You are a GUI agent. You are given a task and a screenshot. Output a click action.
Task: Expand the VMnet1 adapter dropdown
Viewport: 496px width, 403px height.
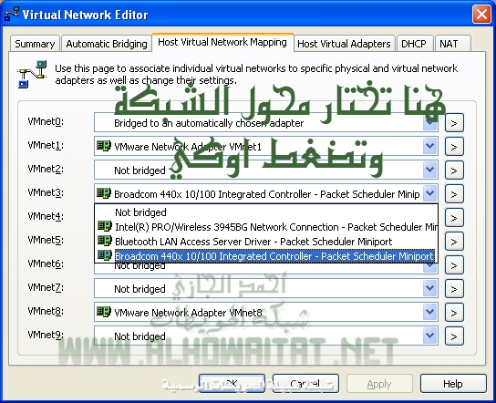coord(429,146)
